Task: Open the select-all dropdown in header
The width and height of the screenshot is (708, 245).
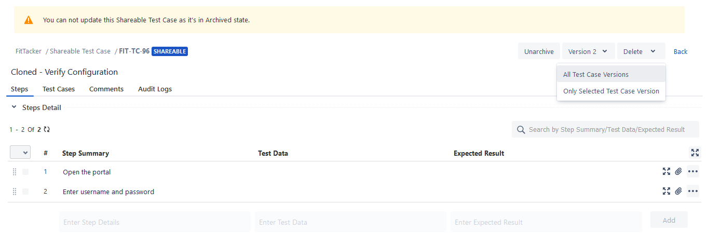Action: pos(20,152)
